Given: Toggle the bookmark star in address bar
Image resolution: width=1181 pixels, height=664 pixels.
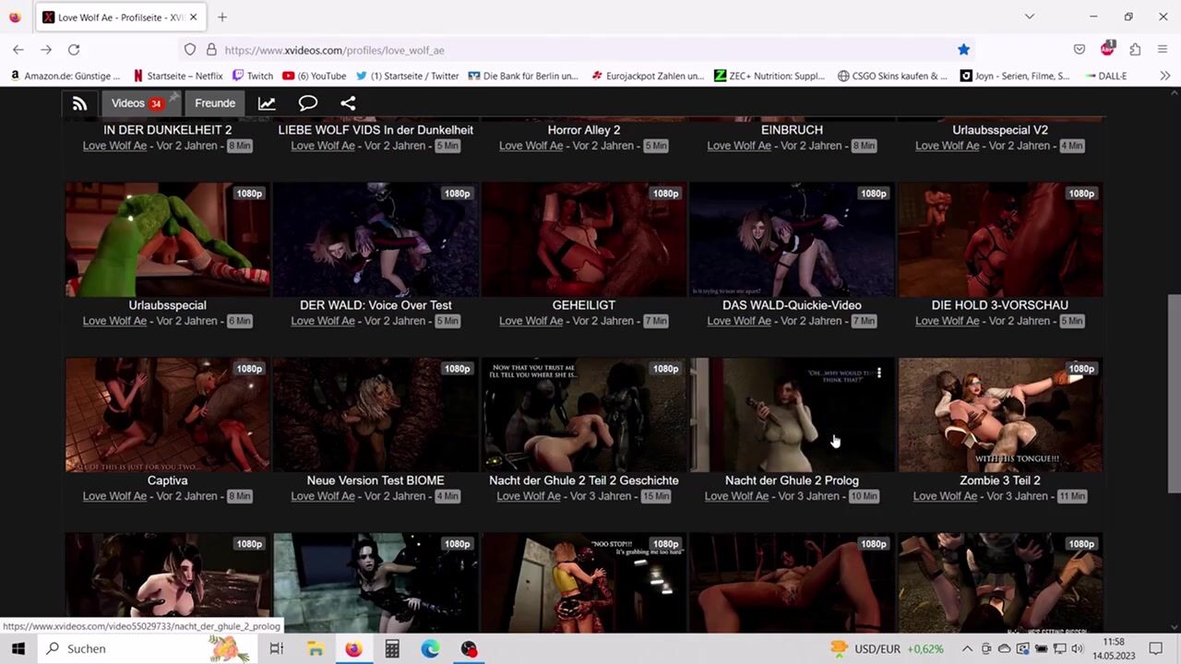Looking at the screenshot, I should pos(963,50).
